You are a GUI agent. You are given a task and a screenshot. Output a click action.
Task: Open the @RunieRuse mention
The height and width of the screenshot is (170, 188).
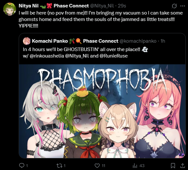click(114, 56)
